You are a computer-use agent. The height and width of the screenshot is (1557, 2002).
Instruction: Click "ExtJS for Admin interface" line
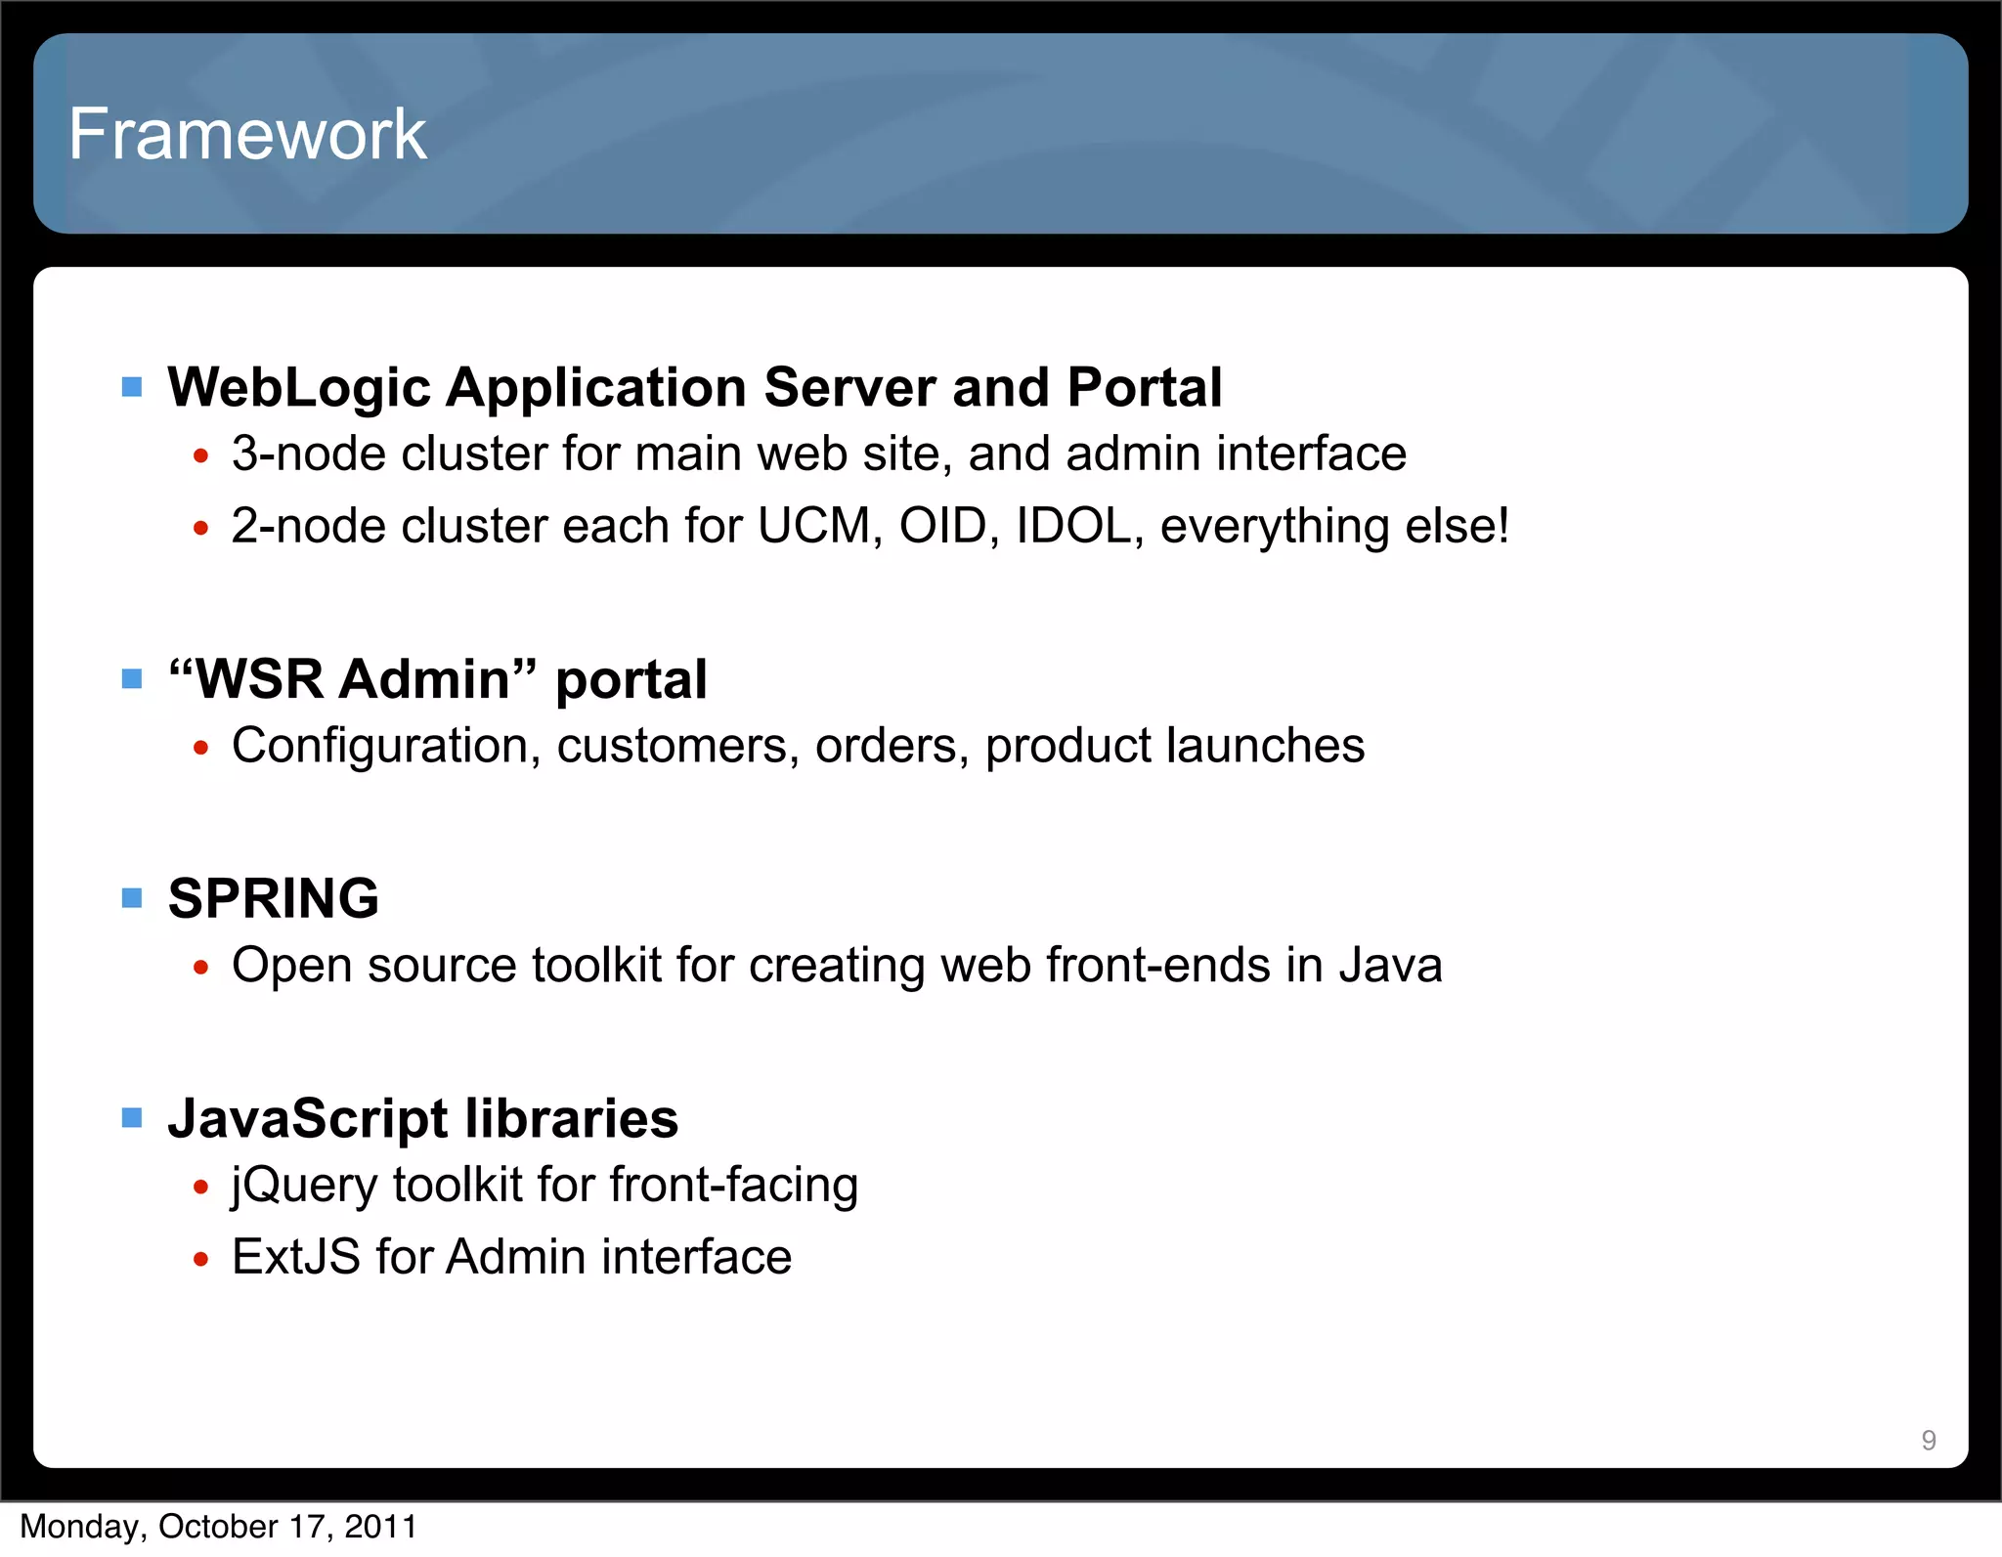pyautogui.click(x=511, y=1256)
